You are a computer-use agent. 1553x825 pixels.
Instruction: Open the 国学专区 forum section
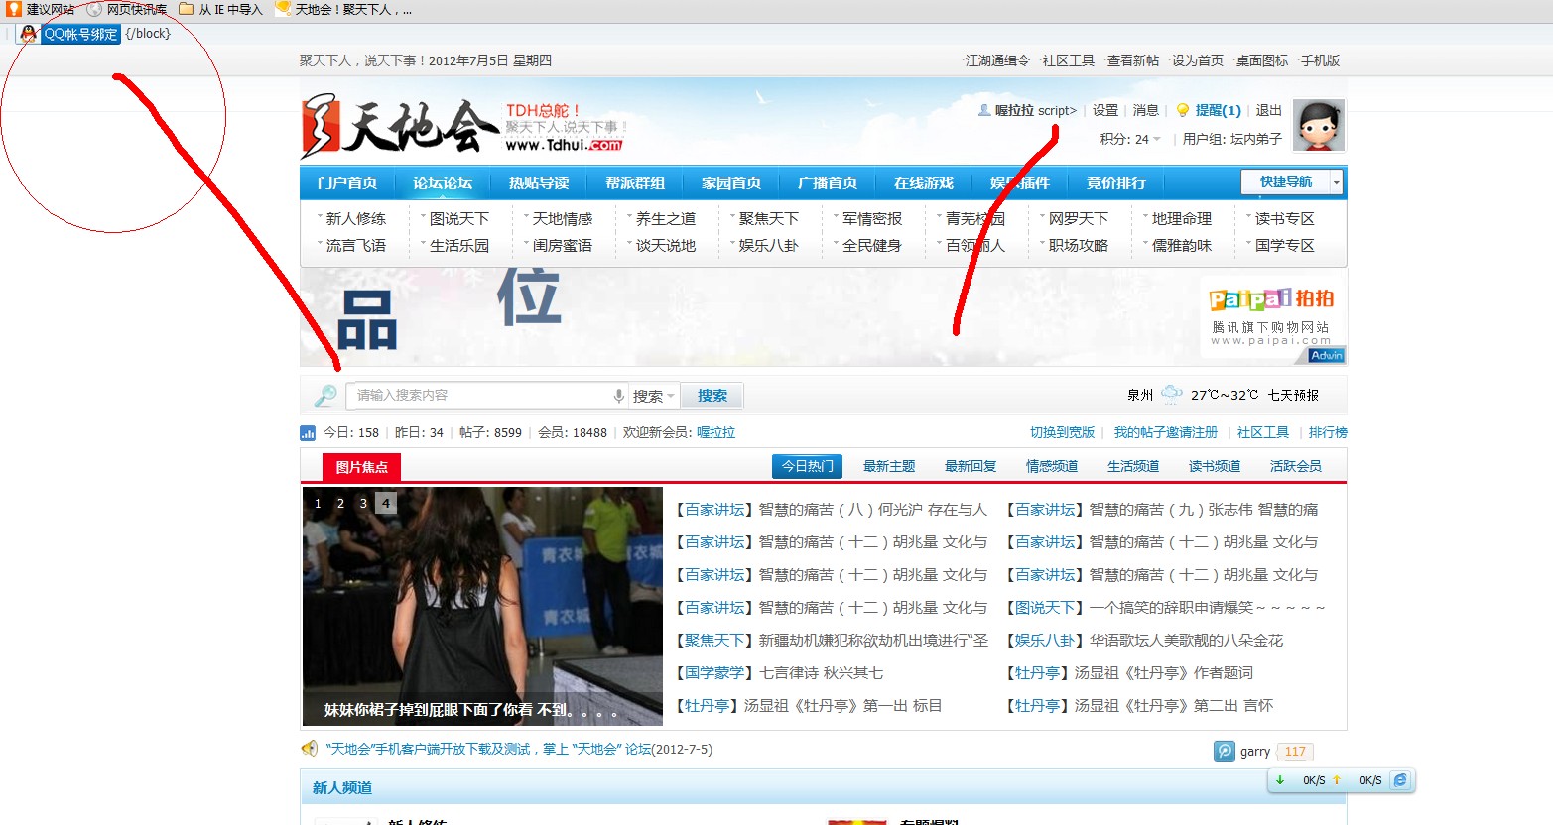pyautogui.click(x=1285, y=246)
